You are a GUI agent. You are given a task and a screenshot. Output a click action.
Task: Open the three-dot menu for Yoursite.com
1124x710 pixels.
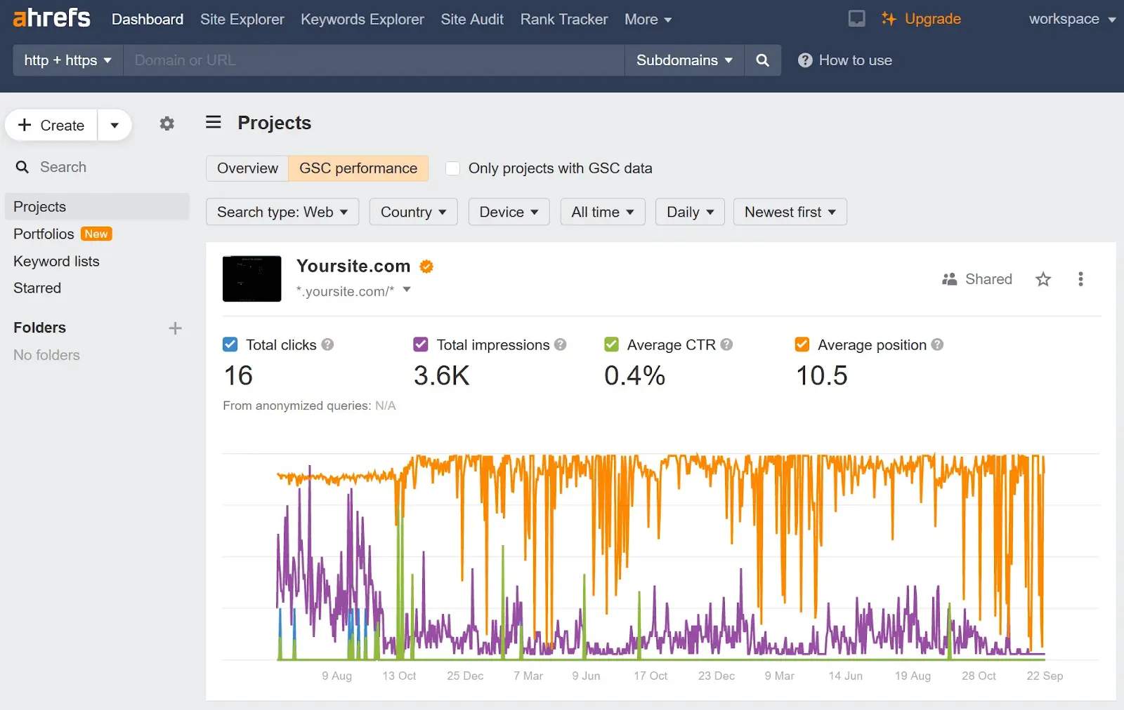coord(1080,279)
